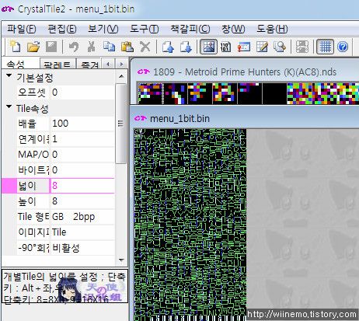Toggle the tile grid display
This screenshot has width=359, height=321.
pyautogui.click(x=325, y=47)
